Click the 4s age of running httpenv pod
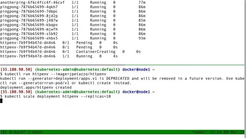This screenshot has width=246, height=138. 115,56
